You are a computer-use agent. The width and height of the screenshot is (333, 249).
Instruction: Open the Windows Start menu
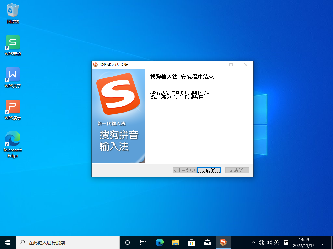[x=8, y=243]
